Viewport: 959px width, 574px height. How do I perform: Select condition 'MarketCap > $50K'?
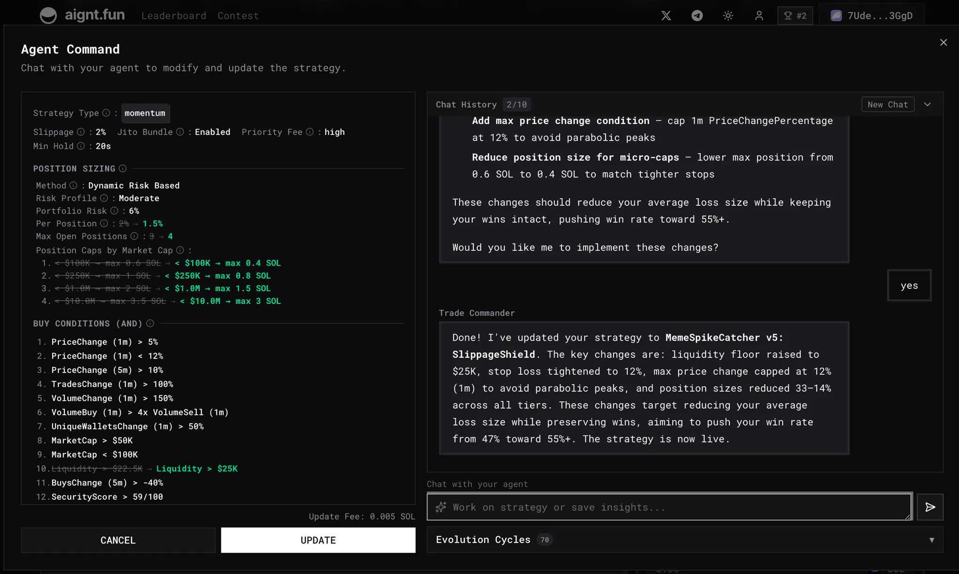click(x=92, y=441)
